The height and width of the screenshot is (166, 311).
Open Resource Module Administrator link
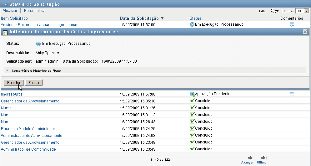tap(28, 129)
